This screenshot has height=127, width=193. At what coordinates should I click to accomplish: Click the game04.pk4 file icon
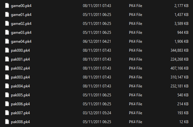coord(7,41)
